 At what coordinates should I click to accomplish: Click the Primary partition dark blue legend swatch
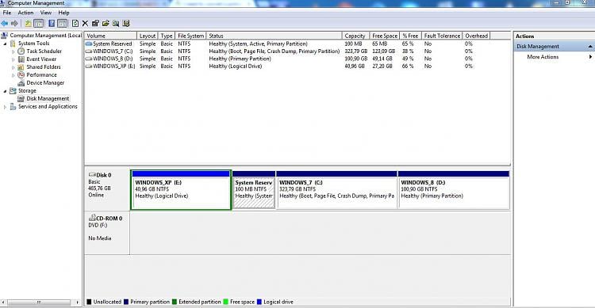click(126, 302)
